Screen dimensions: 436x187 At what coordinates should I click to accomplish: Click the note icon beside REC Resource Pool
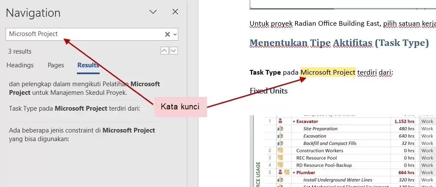(x=281, y=158)
